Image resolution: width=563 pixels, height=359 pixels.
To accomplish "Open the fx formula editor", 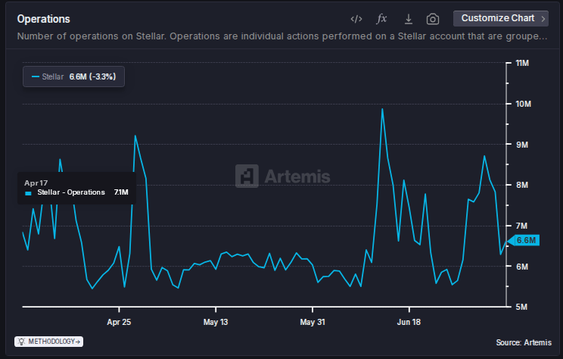I will tap(382, 19).
